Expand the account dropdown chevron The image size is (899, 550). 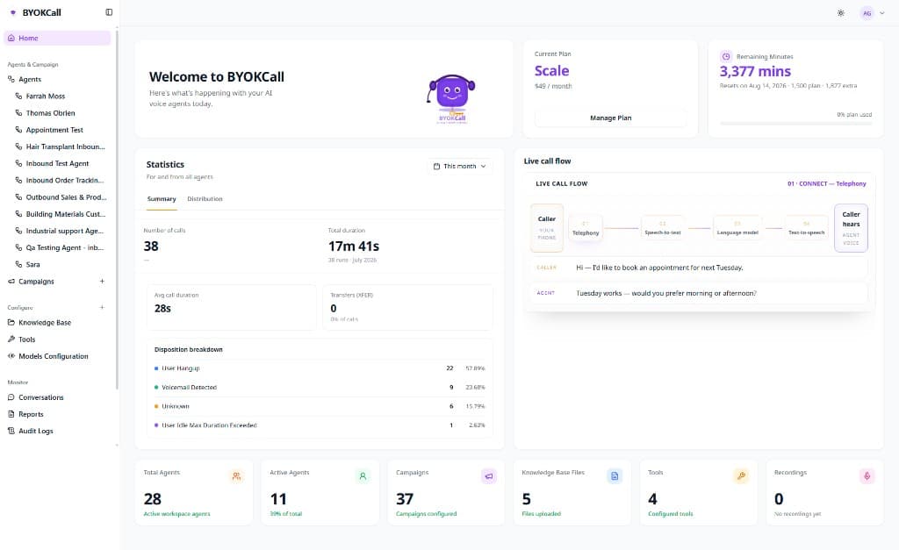[882, 12]
